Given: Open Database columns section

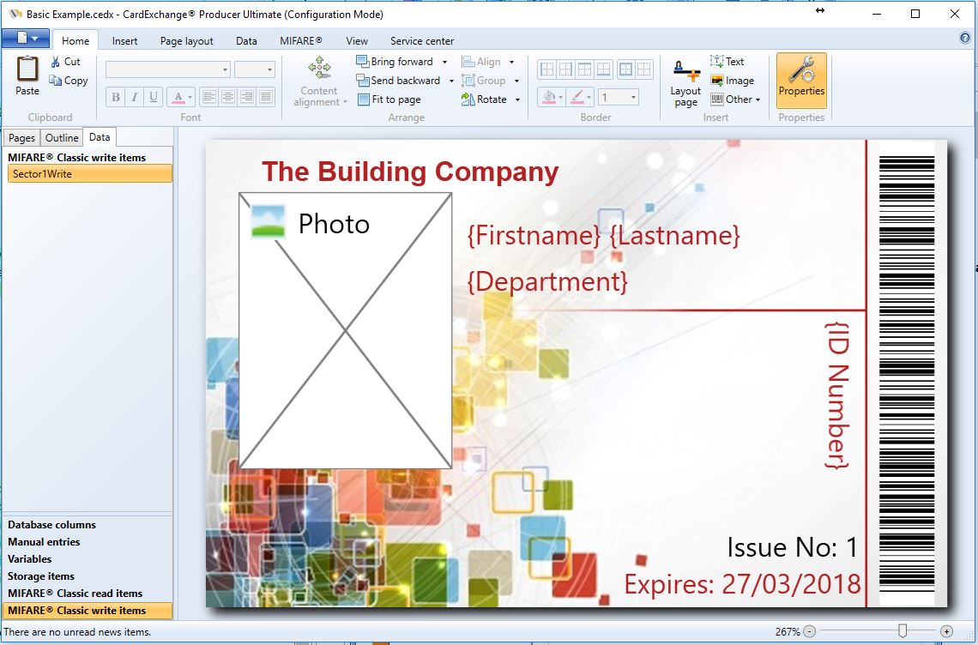Looking at the screenshot, I should [51, 525].
